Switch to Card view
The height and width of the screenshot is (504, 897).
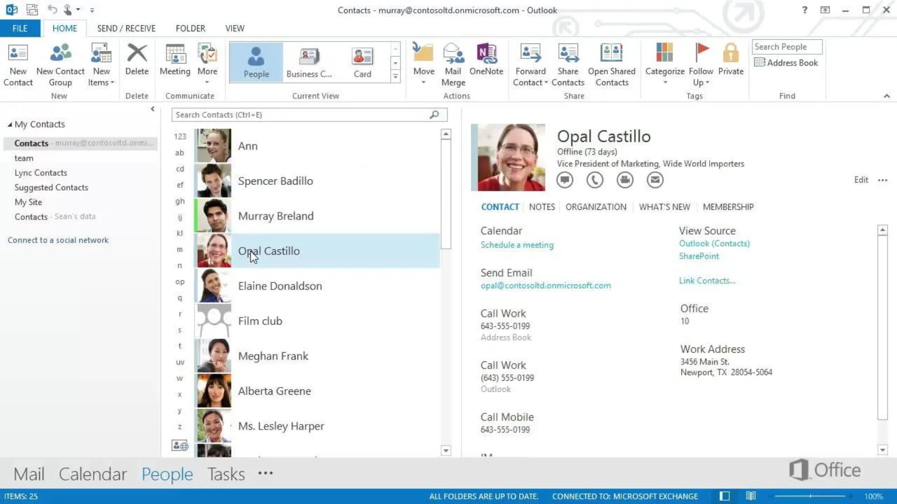pyautogui.click(x=362, y=62)
